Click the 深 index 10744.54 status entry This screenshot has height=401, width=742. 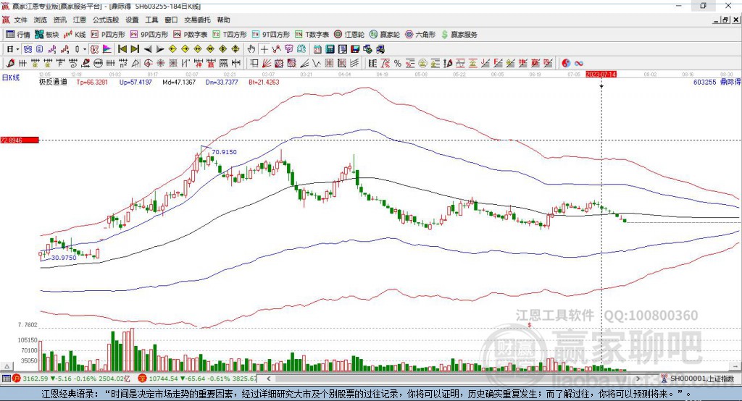pyautogui.click(x=197, y=379)
